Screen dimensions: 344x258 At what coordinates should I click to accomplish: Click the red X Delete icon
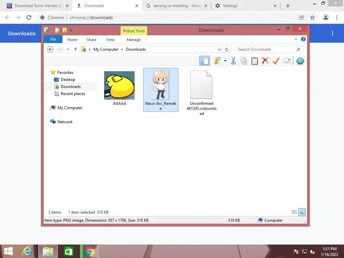[x=265, y=60]
